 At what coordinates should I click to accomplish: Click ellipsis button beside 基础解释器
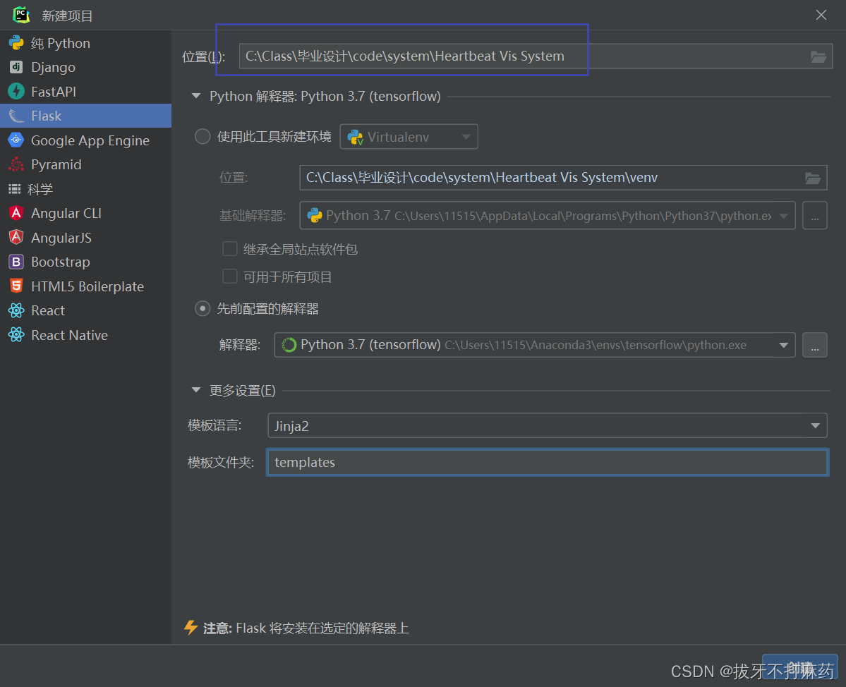(x=815, y=216)
